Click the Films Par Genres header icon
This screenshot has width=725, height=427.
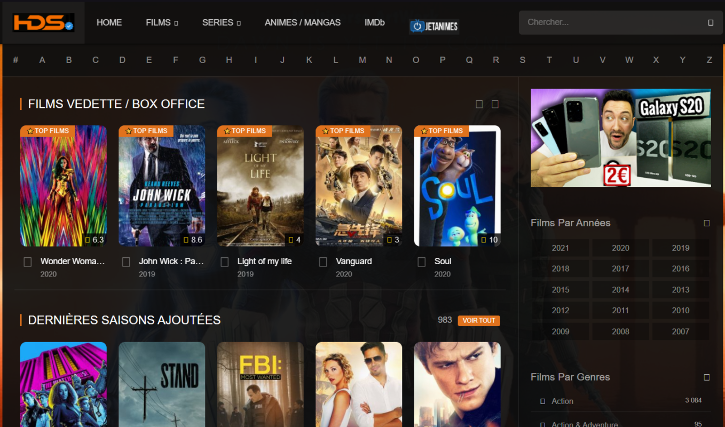[707, 377]
